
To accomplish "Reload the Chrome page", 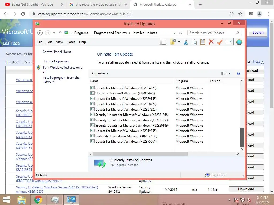I will pos(23,14).
